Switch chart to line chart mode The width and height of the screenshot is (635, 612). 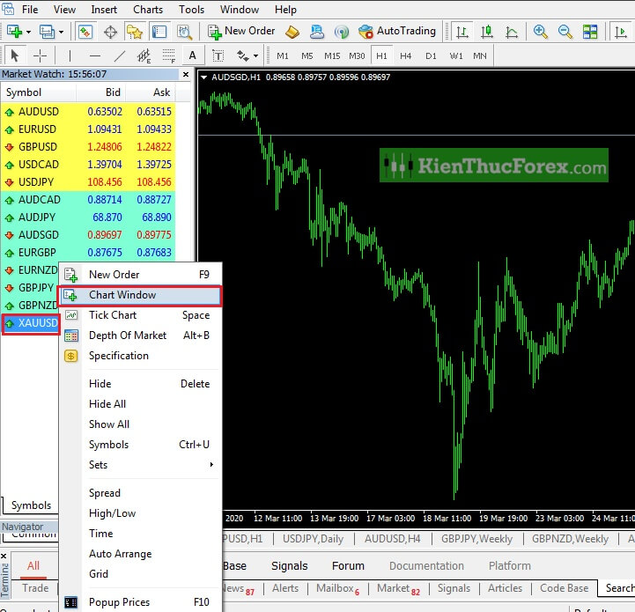click(512, 31)
